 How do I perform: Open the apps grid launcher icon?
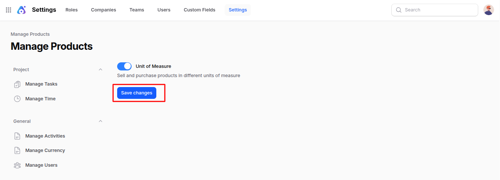8,10
